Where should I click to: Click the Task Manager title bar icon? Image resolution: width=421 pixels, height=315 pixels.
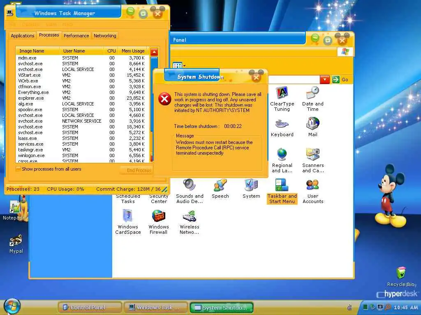[10, 13]
